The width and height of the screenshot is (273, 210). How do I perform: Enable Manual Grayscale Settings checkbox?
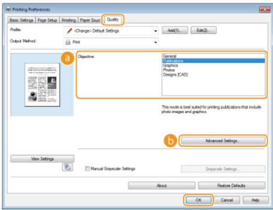point(87,168)
